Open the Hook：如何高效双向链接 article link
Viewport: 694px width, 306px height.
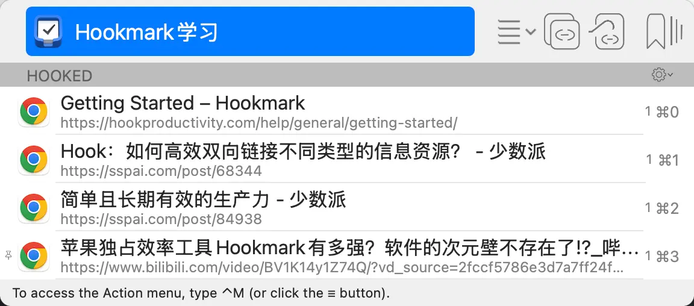tap(303, 152)
